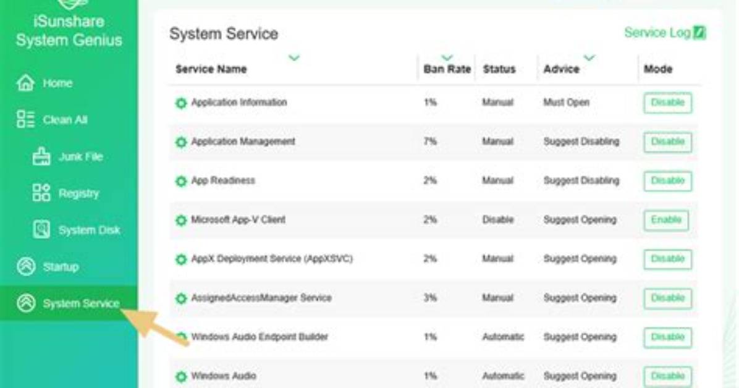
Task: Click gear icon beside Windows Audio row
Action: (x=181, y=377)
